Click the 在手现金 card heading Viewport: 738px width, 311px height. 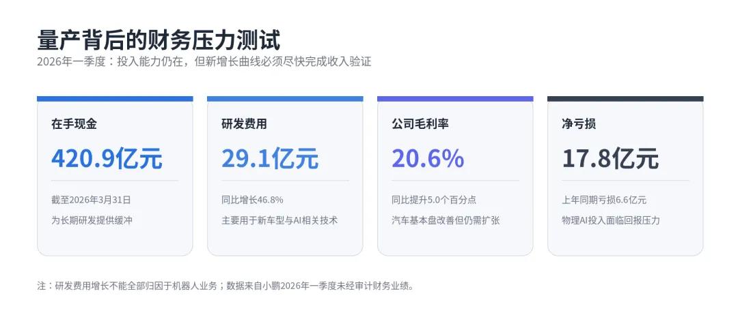coord(74,124)
